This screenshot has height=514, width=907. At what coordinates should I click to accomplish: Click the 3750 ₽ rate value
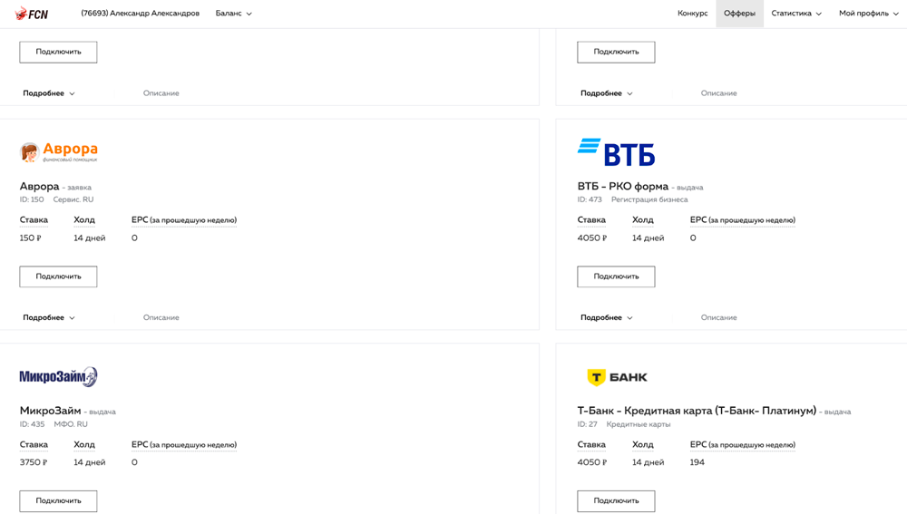[34, 462]
